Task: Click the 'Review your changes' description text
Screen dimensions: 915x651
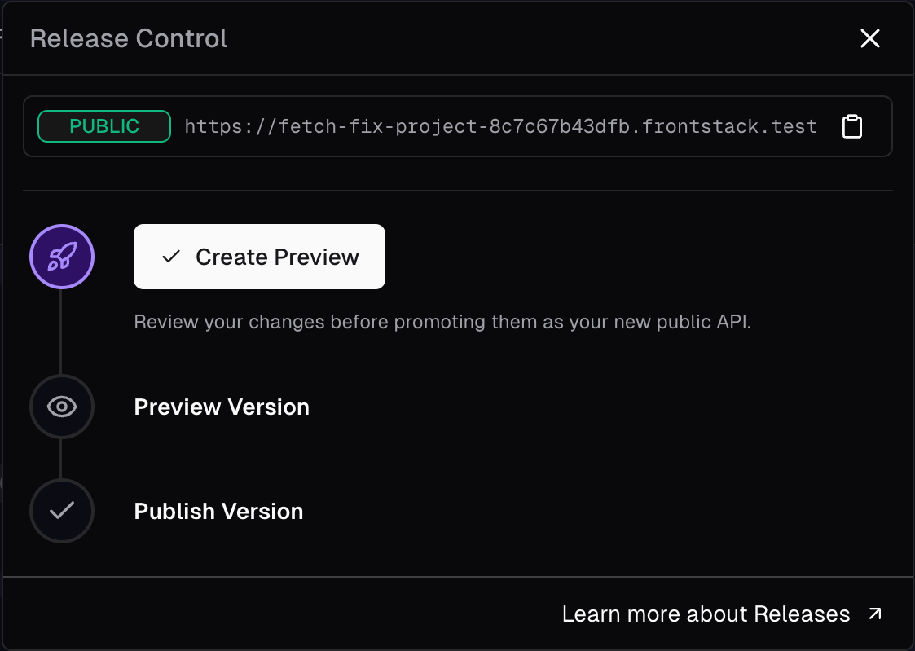Action: coord(442,322)
